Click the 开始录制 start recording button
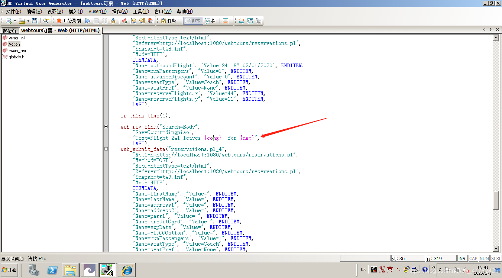The height and width of the screenshot is (278, 502). coord(69,21)
